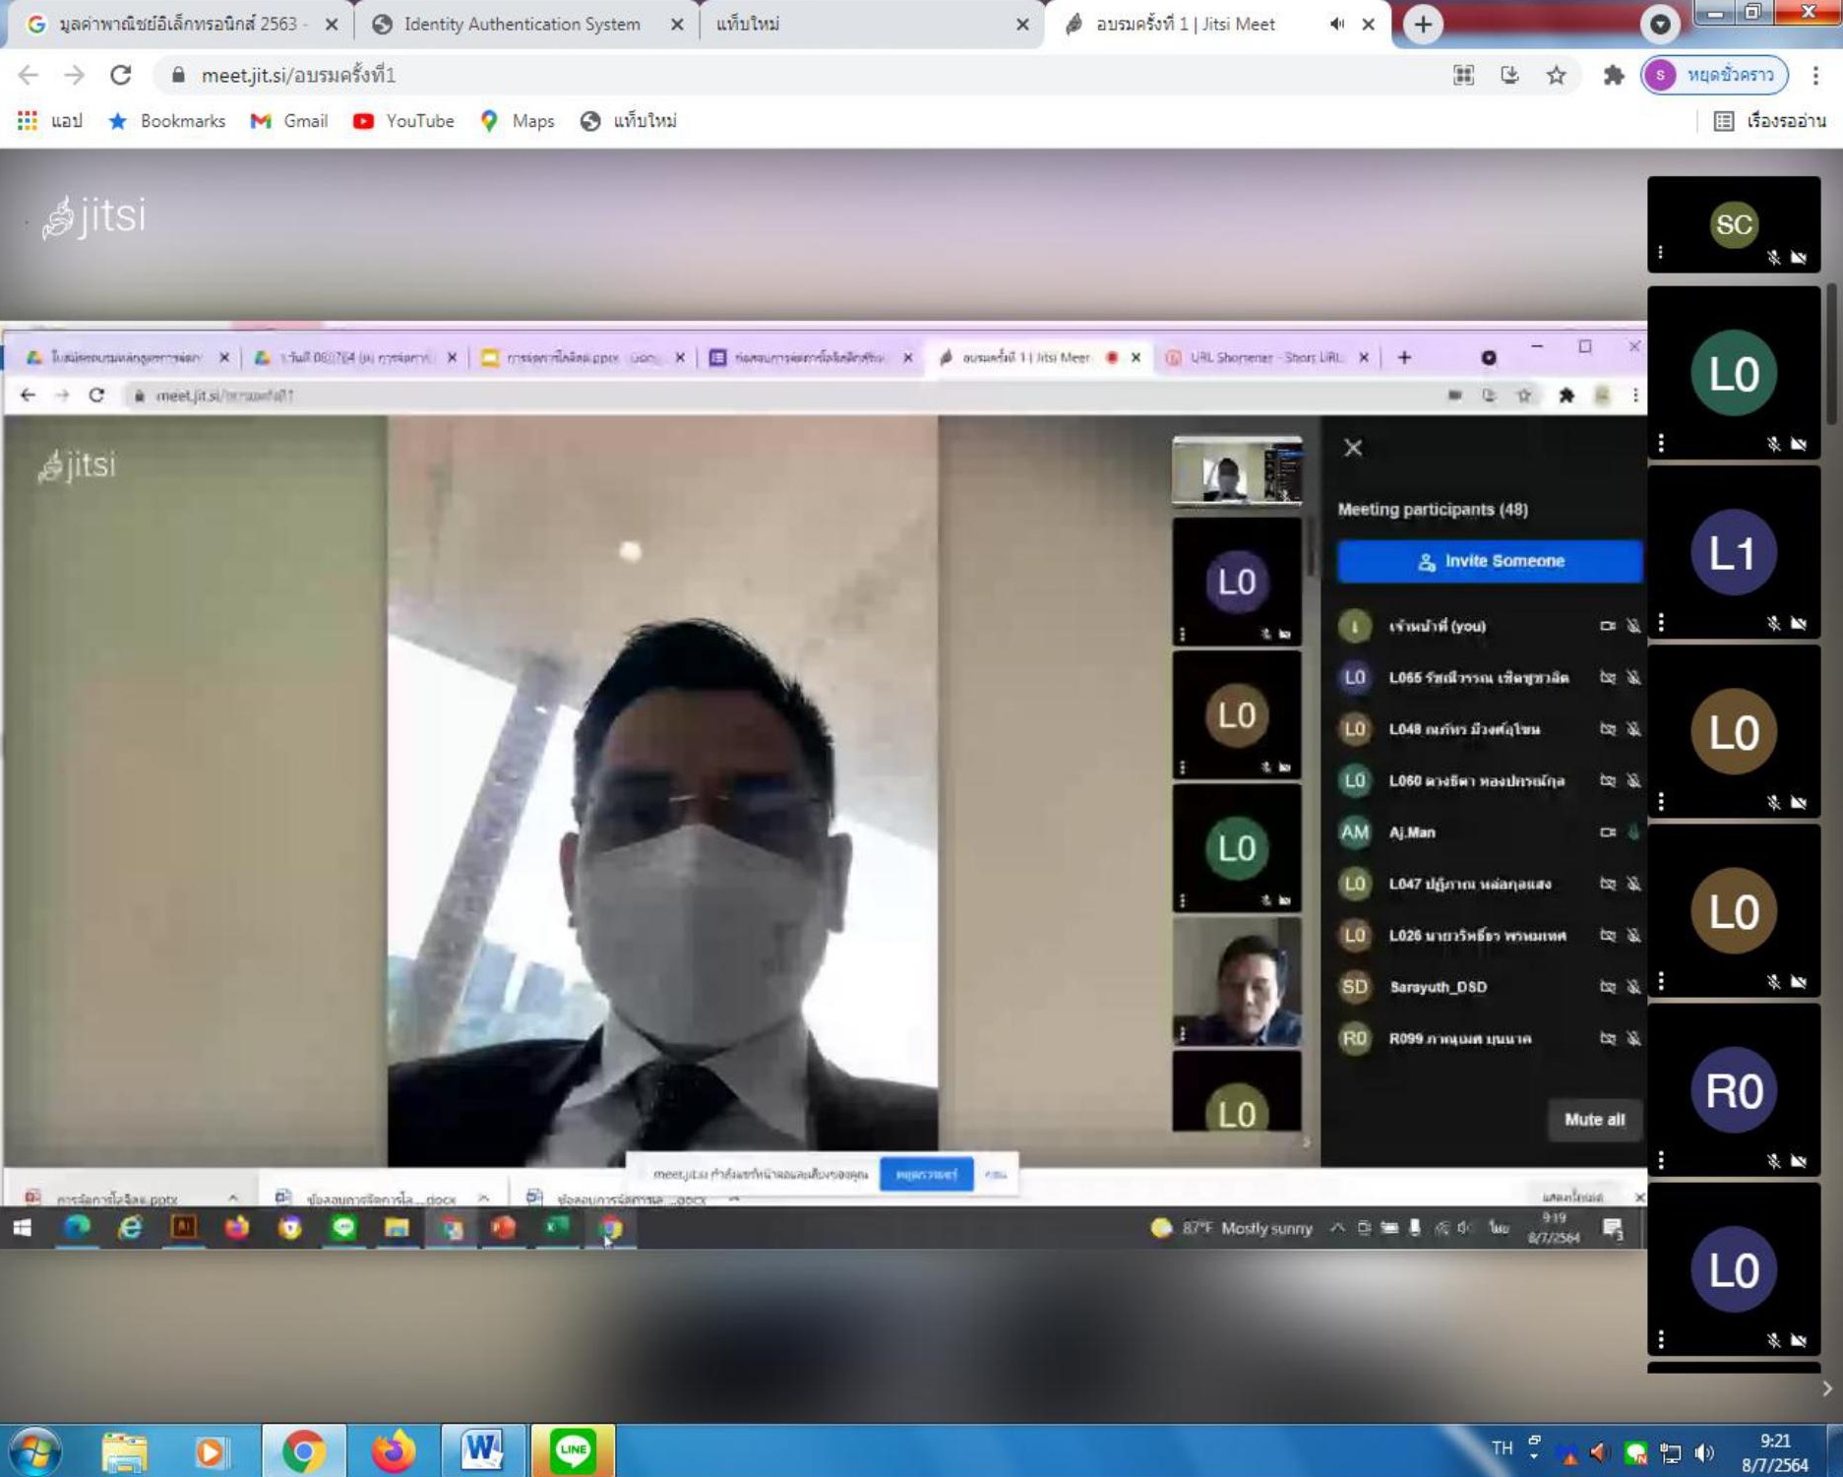This screenshot has width=1843, height=1477.
Task: Toggle the TH input language indicator
Action: pyautogui.click(x=1502, y=1447)
